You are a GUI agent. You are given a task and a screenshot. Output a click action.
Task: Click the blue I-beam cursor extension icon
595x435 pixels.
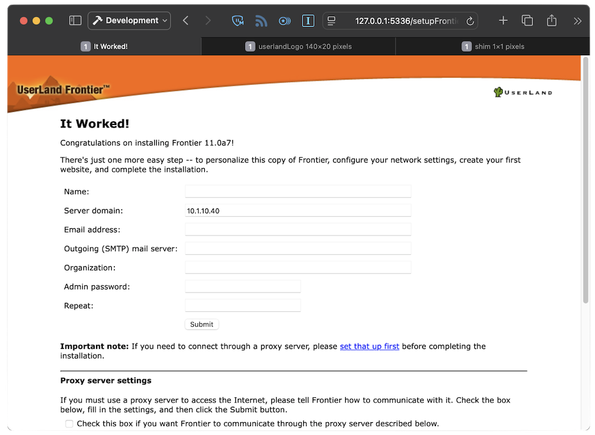[x=308, y=20]
